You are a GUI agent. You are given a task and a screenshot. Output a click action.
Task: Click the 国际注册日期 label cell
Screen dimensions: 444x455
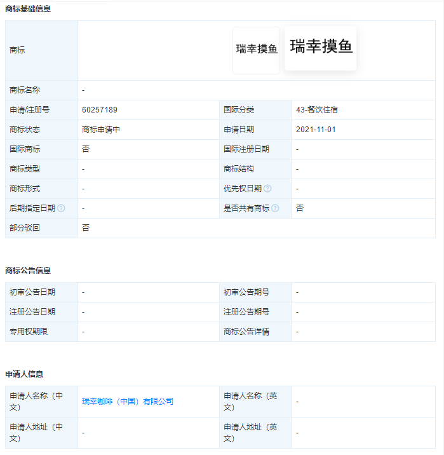click(255, 149)
